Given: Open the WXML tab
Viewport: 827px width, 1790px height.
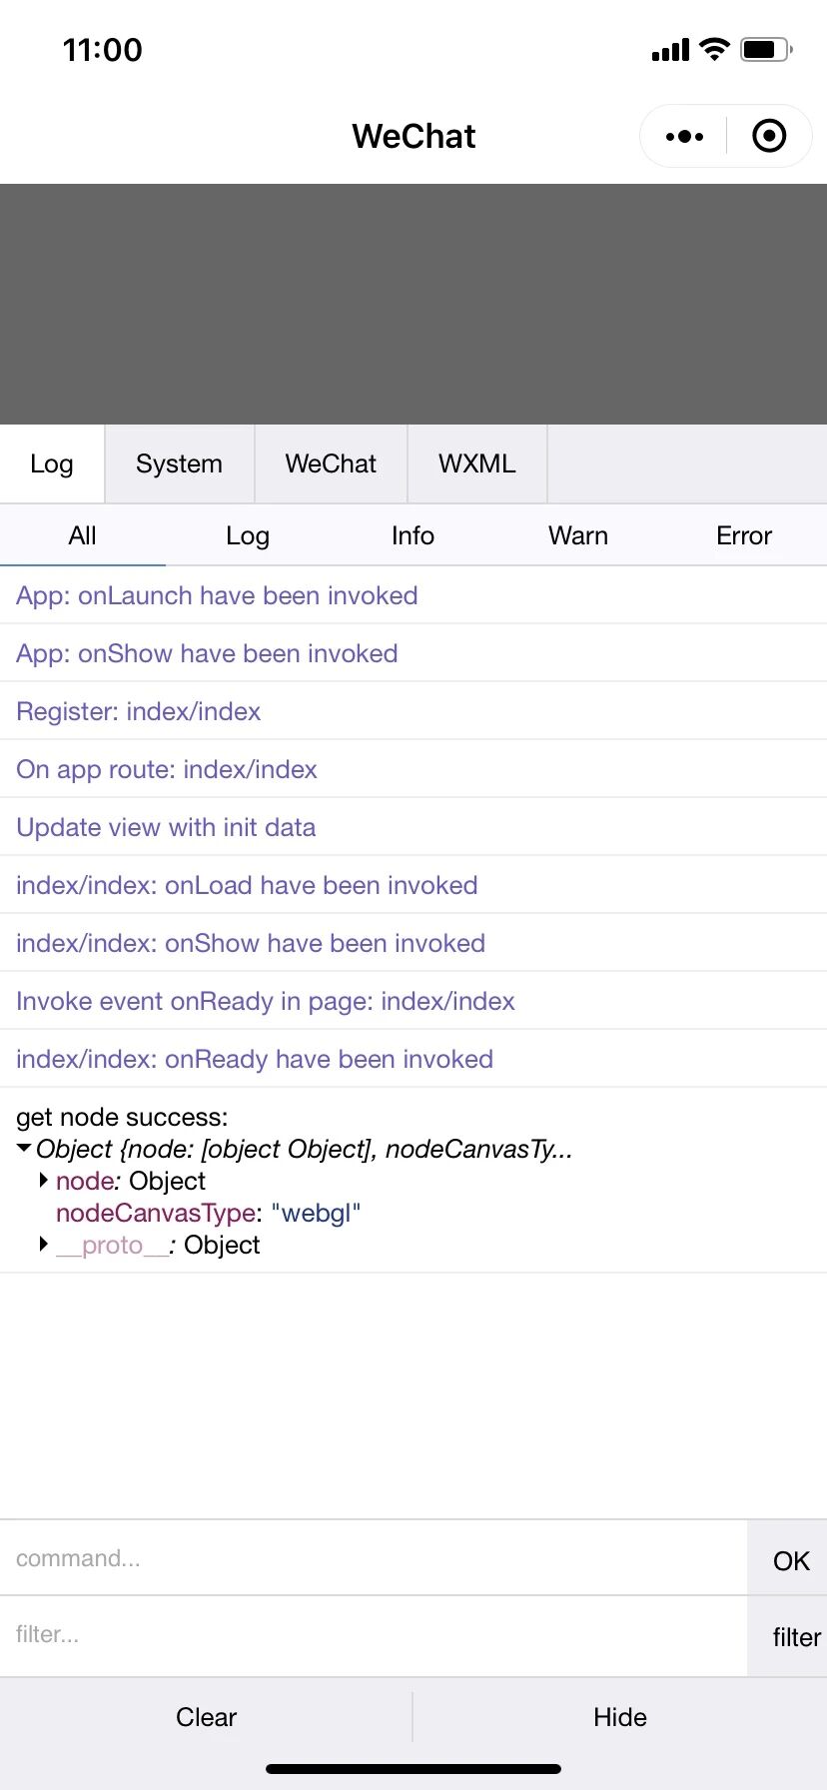Looking at the screenshot, I should click(477, 463).
